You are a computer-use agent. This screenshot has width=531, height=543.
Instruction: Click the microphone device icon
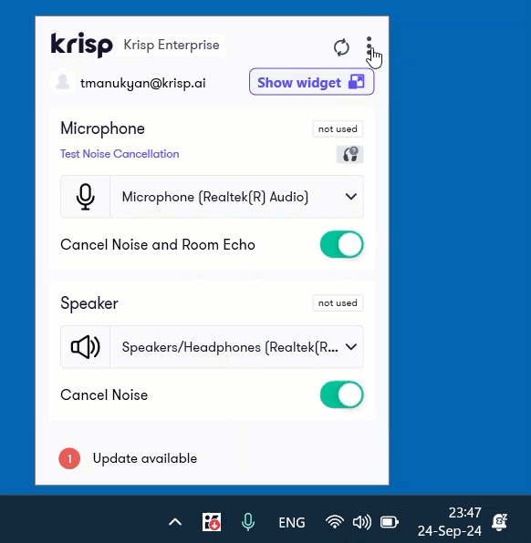(x=86, y=197)
